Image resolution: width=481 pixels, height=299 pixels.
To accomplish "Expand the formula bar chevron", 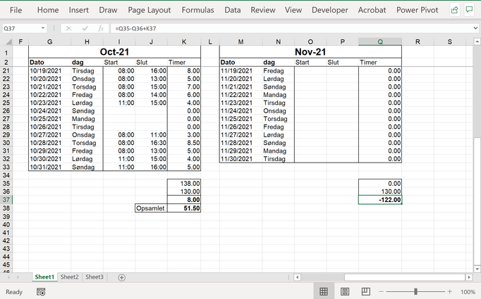I will 475,28.
